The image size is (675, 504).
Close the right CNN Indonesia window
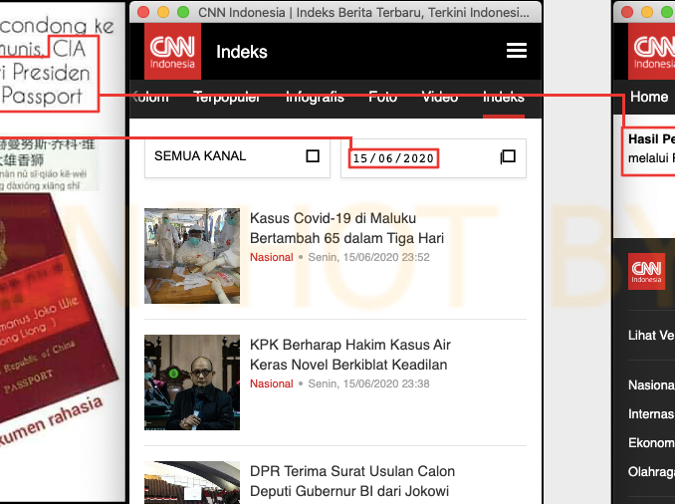point(627,12)
